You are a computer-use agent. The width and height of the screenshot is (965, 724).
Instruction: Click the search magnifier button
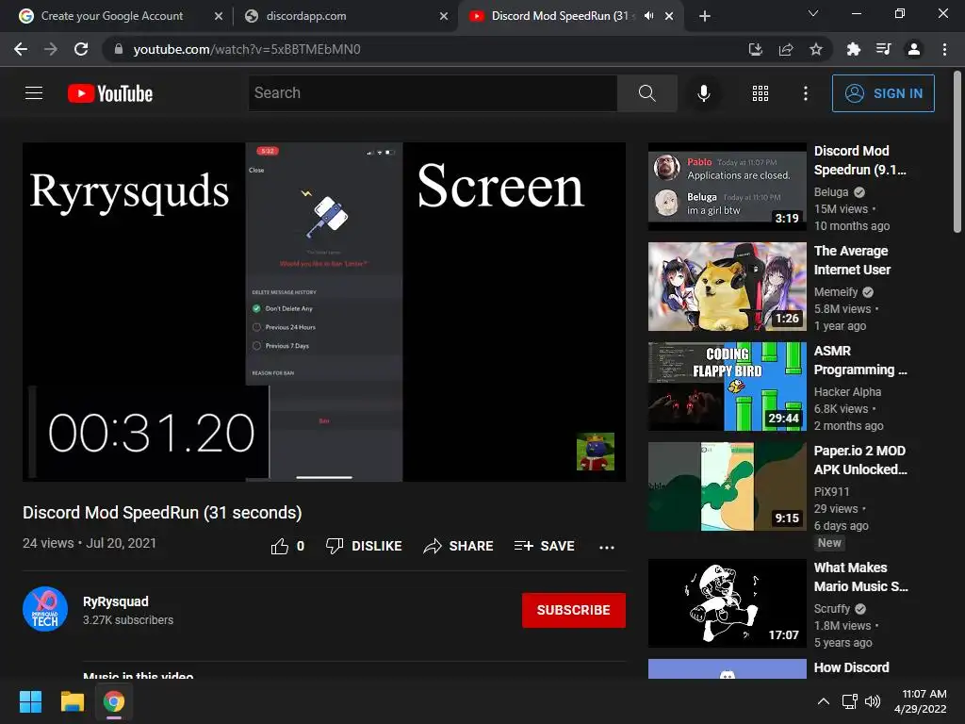click(x=646, y=93)
